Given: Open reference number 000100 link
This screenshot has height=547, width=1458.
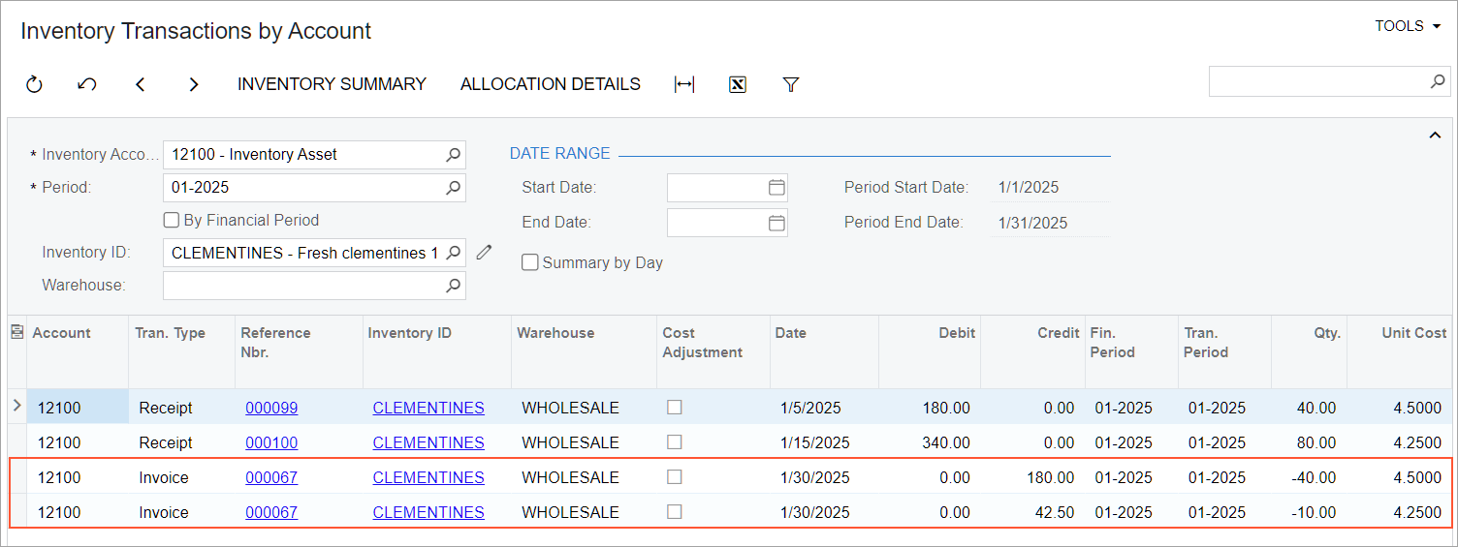Looking at the screenshot, I should (271, 442).
